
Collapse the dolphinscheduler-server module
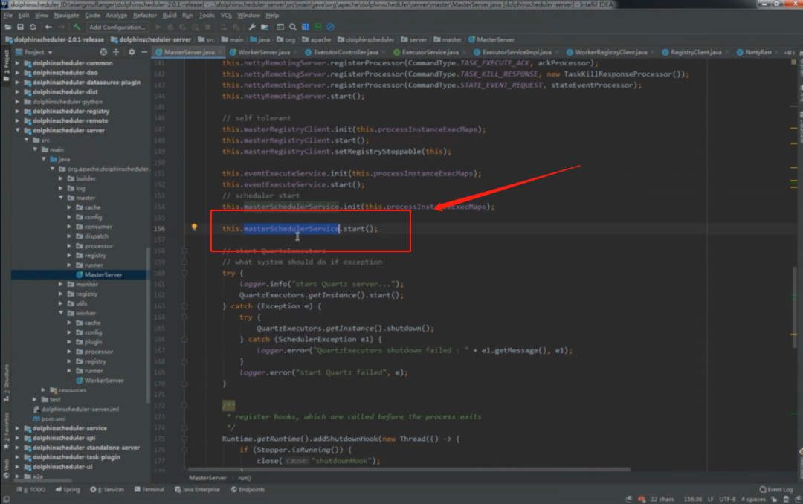pyautogui.click(x=17, y=131)
